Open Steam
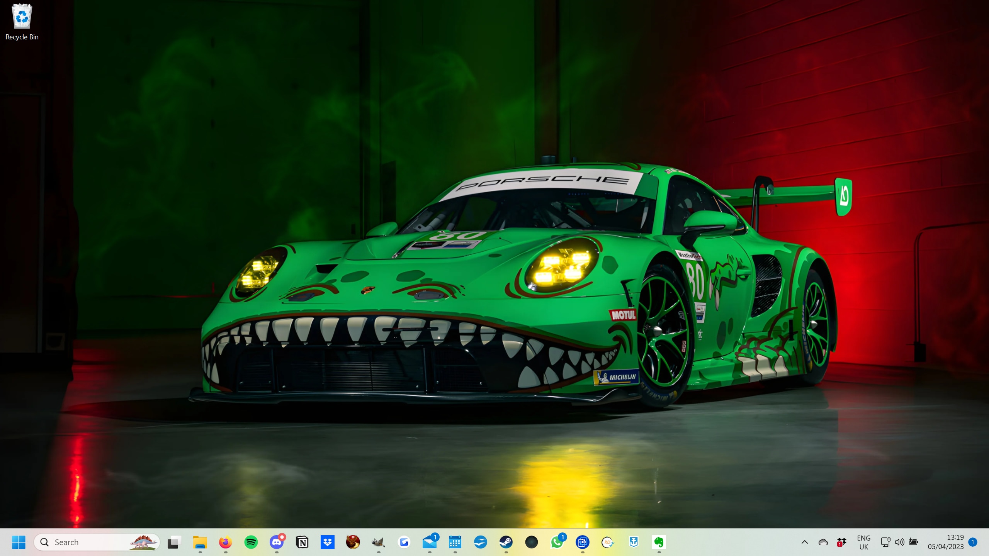Screen dimensions: 989x556 tap(506, 542)
